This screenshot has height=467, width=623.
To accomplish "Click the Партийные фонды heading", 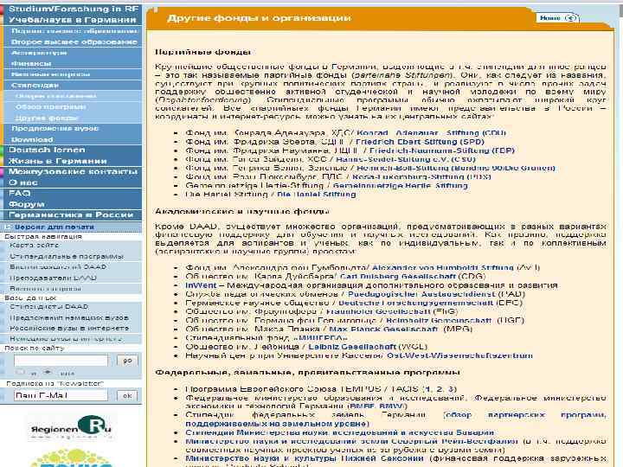I will click(x=202, y=52).
